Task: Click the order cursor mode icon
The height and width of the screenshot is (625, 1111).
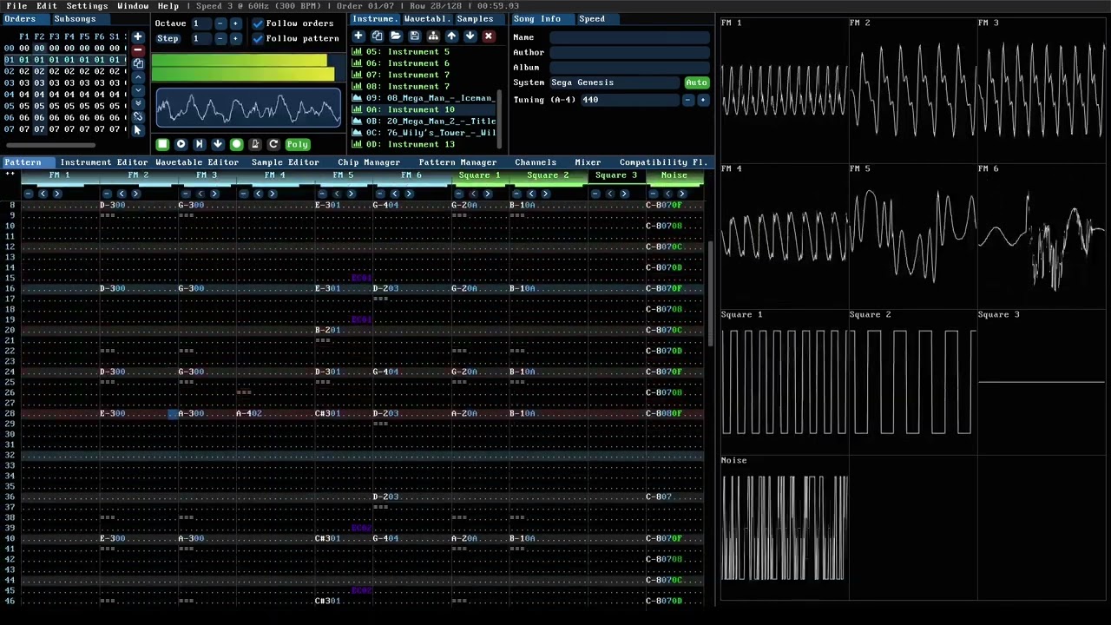Action: (x=137, y=130)
